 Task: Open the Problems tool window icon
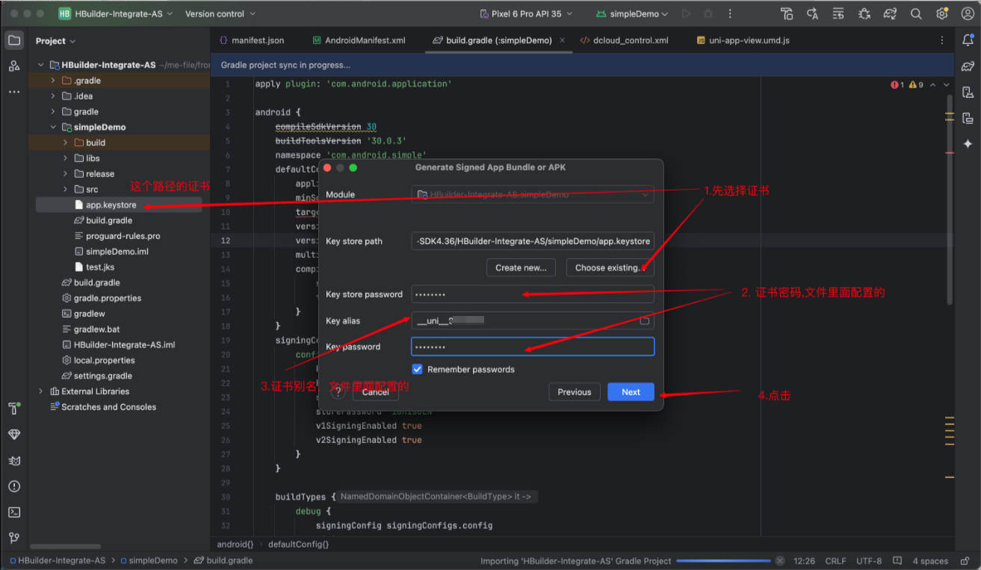tap(14, 486)
